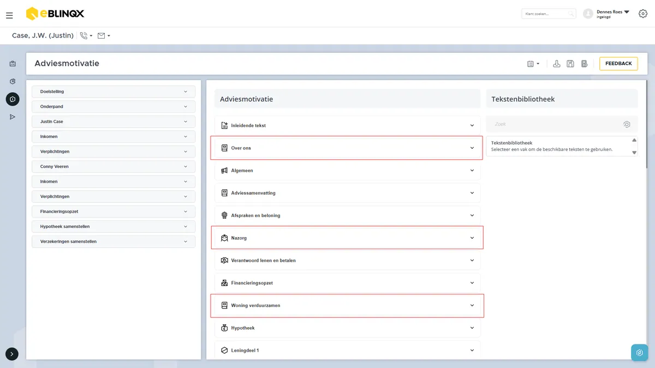The width and height of the screenshot is (655, 368).
Task: Expand the Doelstelling section
Action: pos(114,92)
